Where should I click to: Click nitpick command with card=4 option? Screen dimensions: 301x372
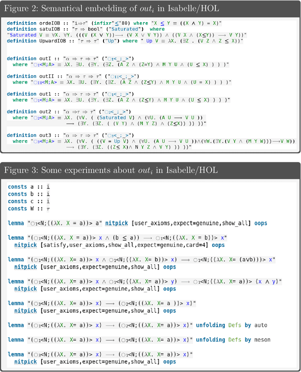click(28, 245)
